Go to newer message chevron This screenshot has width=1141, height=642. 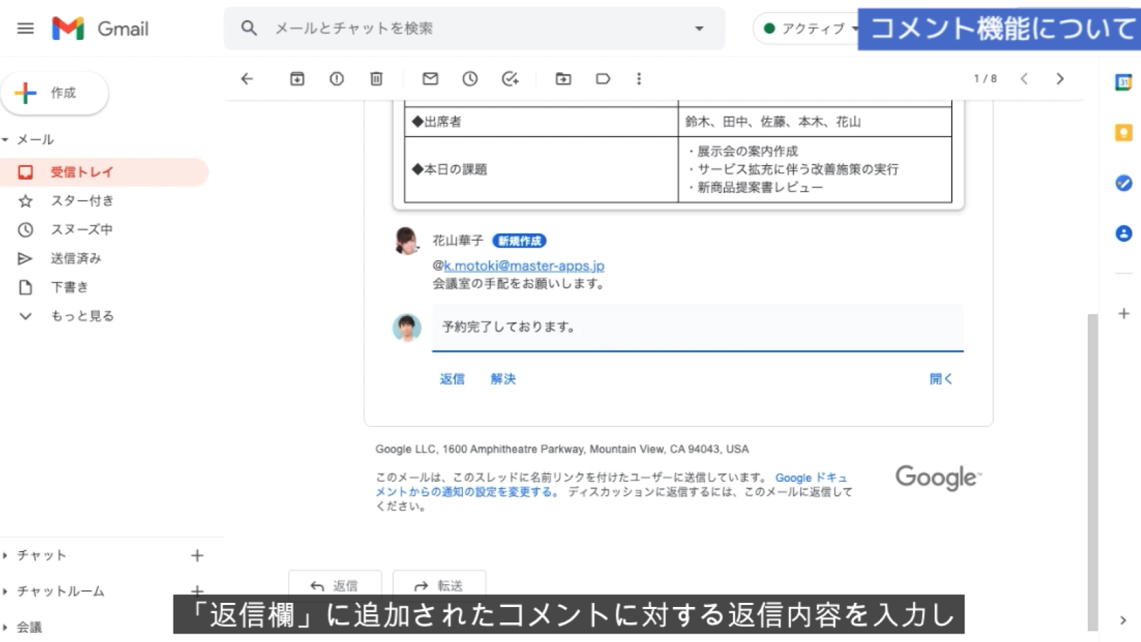point(1024,78)
